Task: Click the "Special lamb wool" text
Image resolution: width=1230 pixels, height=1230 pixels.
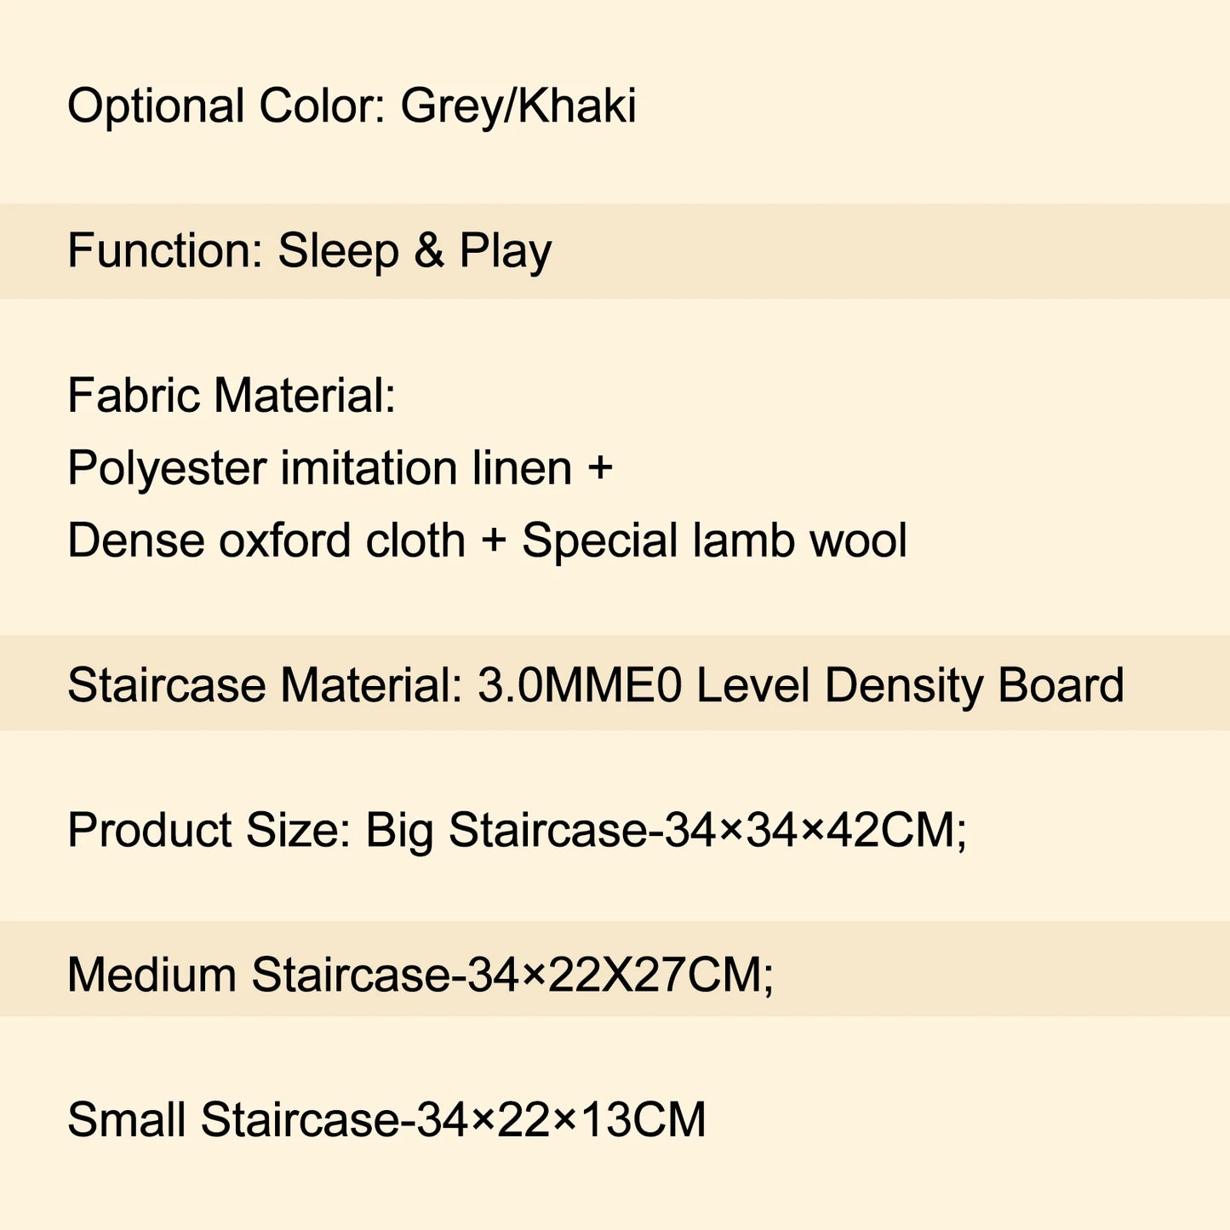Action: point(714,541)
